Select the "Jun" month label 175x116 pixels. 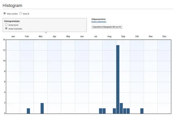(x=82, y=36)
